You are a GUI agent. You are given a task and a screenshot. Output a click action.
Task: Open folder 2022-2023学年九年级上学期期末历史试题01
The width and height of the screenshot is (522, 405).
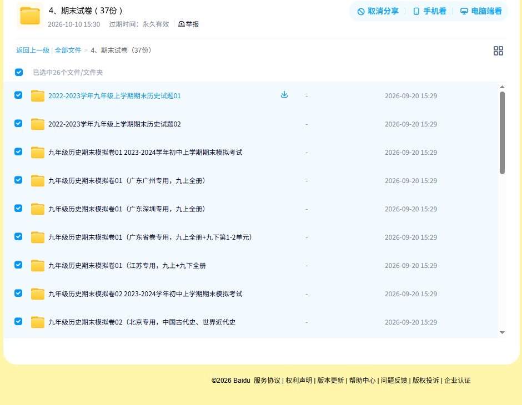114,96
